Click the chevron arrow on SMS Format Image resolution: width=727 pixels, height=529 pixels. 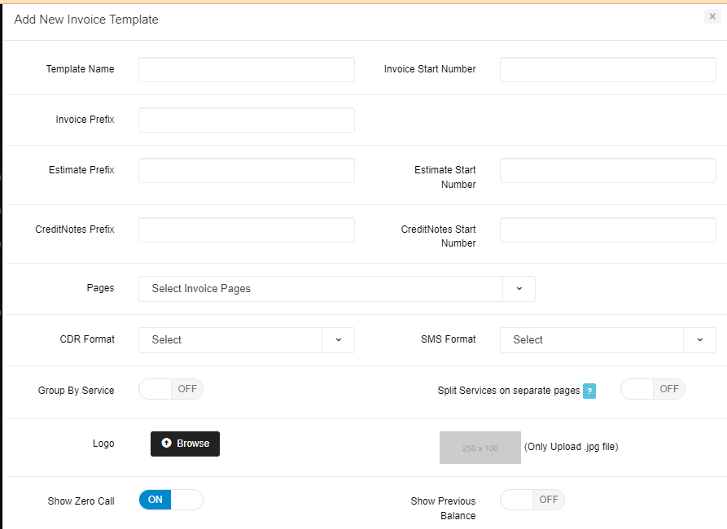pos(700,340)
